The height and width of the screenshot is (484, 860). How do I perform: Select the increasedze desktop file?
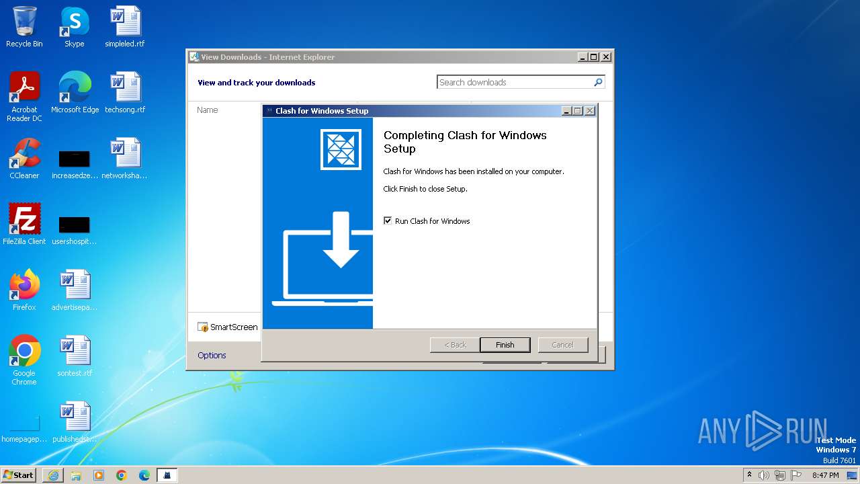[75, 165]
